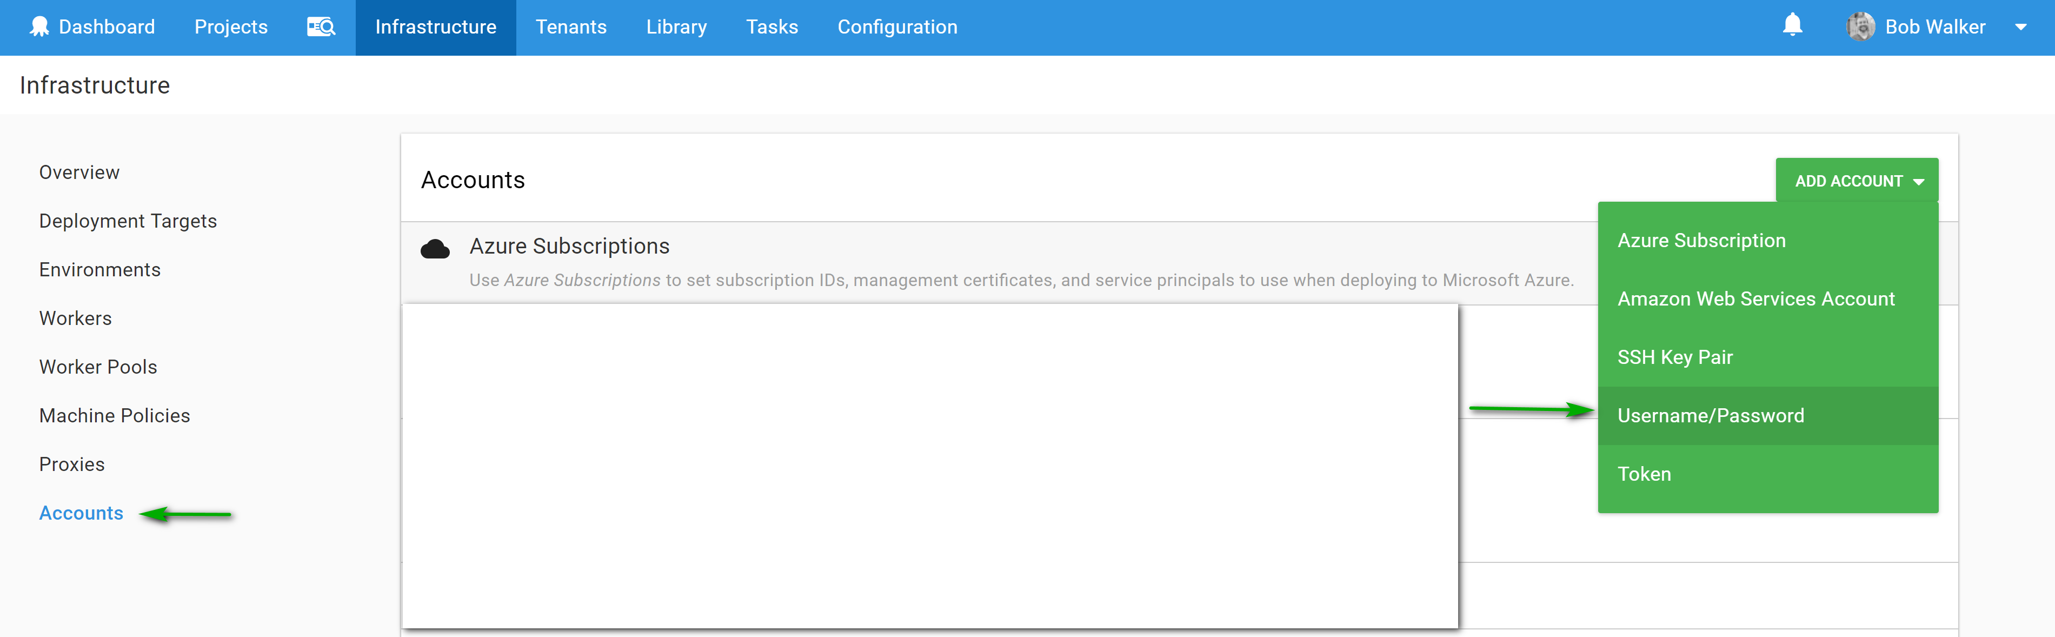Screen dimensions: 2055x637
Task: Open Deployment Targets in the sidebar
Action: (128, 221)
